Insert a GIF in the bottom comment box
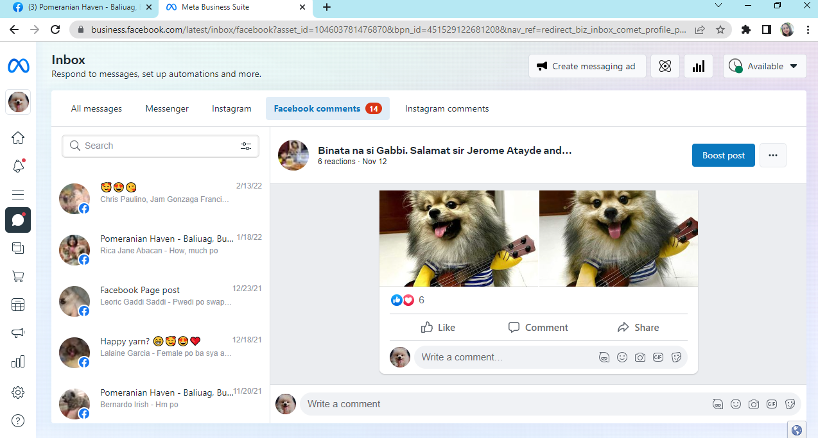The image size is (818, 438). [x=772, y=404]
